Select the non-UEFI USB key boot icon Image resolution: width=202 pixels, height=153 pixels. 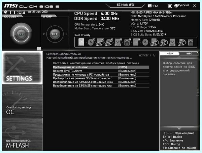point(172,42)
